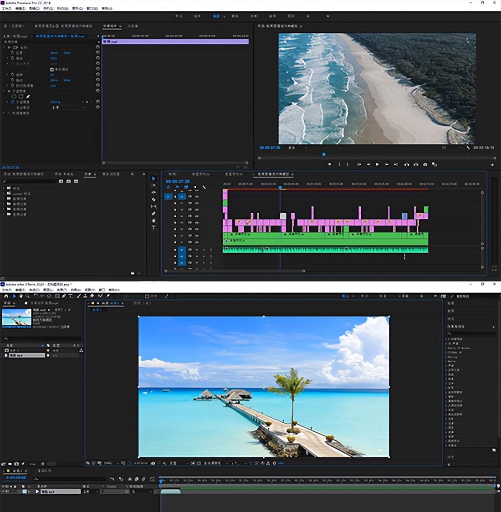Screen dimensions: 501x512
Task: Click the After Effects Home icon
Action: pyautogui.click(x=6, y=296)
